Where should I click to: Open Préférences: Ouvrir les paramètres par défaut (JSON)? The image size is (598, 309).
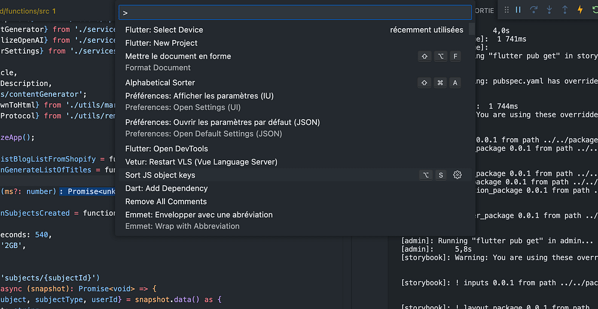(295, 128)
